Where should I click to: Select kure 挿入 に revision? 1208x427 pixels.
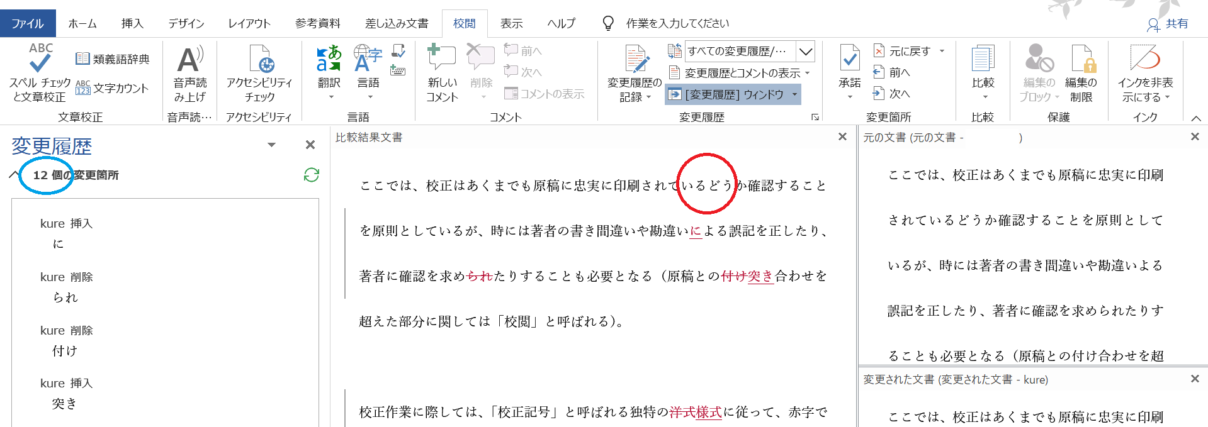[x=165, y=233]
